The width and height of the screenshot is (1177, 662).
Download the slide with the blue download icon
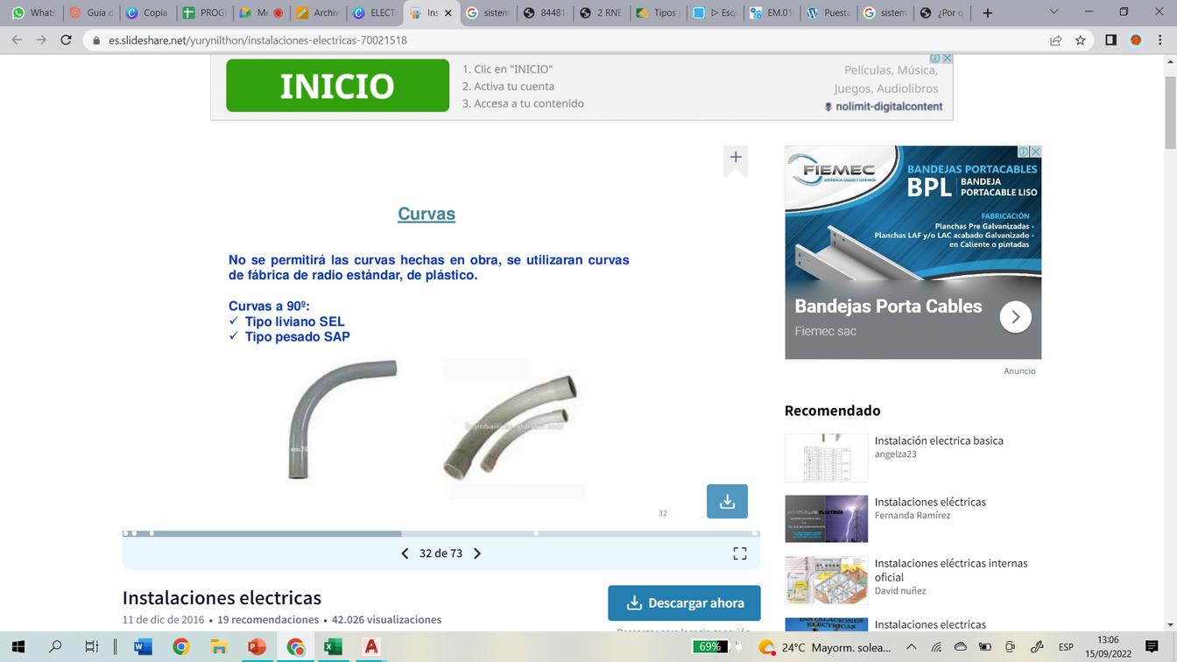click(x=727, y=501)
